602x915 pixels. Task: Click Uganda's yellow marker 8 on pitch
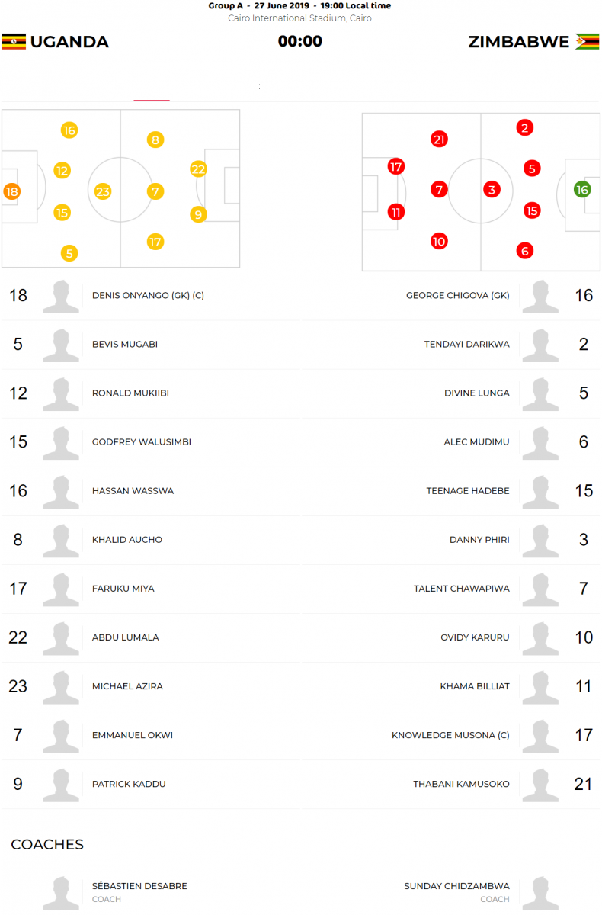[x=155, y=140]
